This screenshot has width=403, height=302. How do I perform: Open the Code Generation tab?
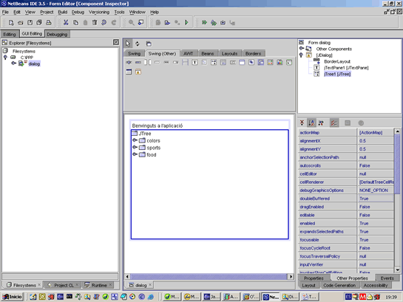tap(339, 285)
